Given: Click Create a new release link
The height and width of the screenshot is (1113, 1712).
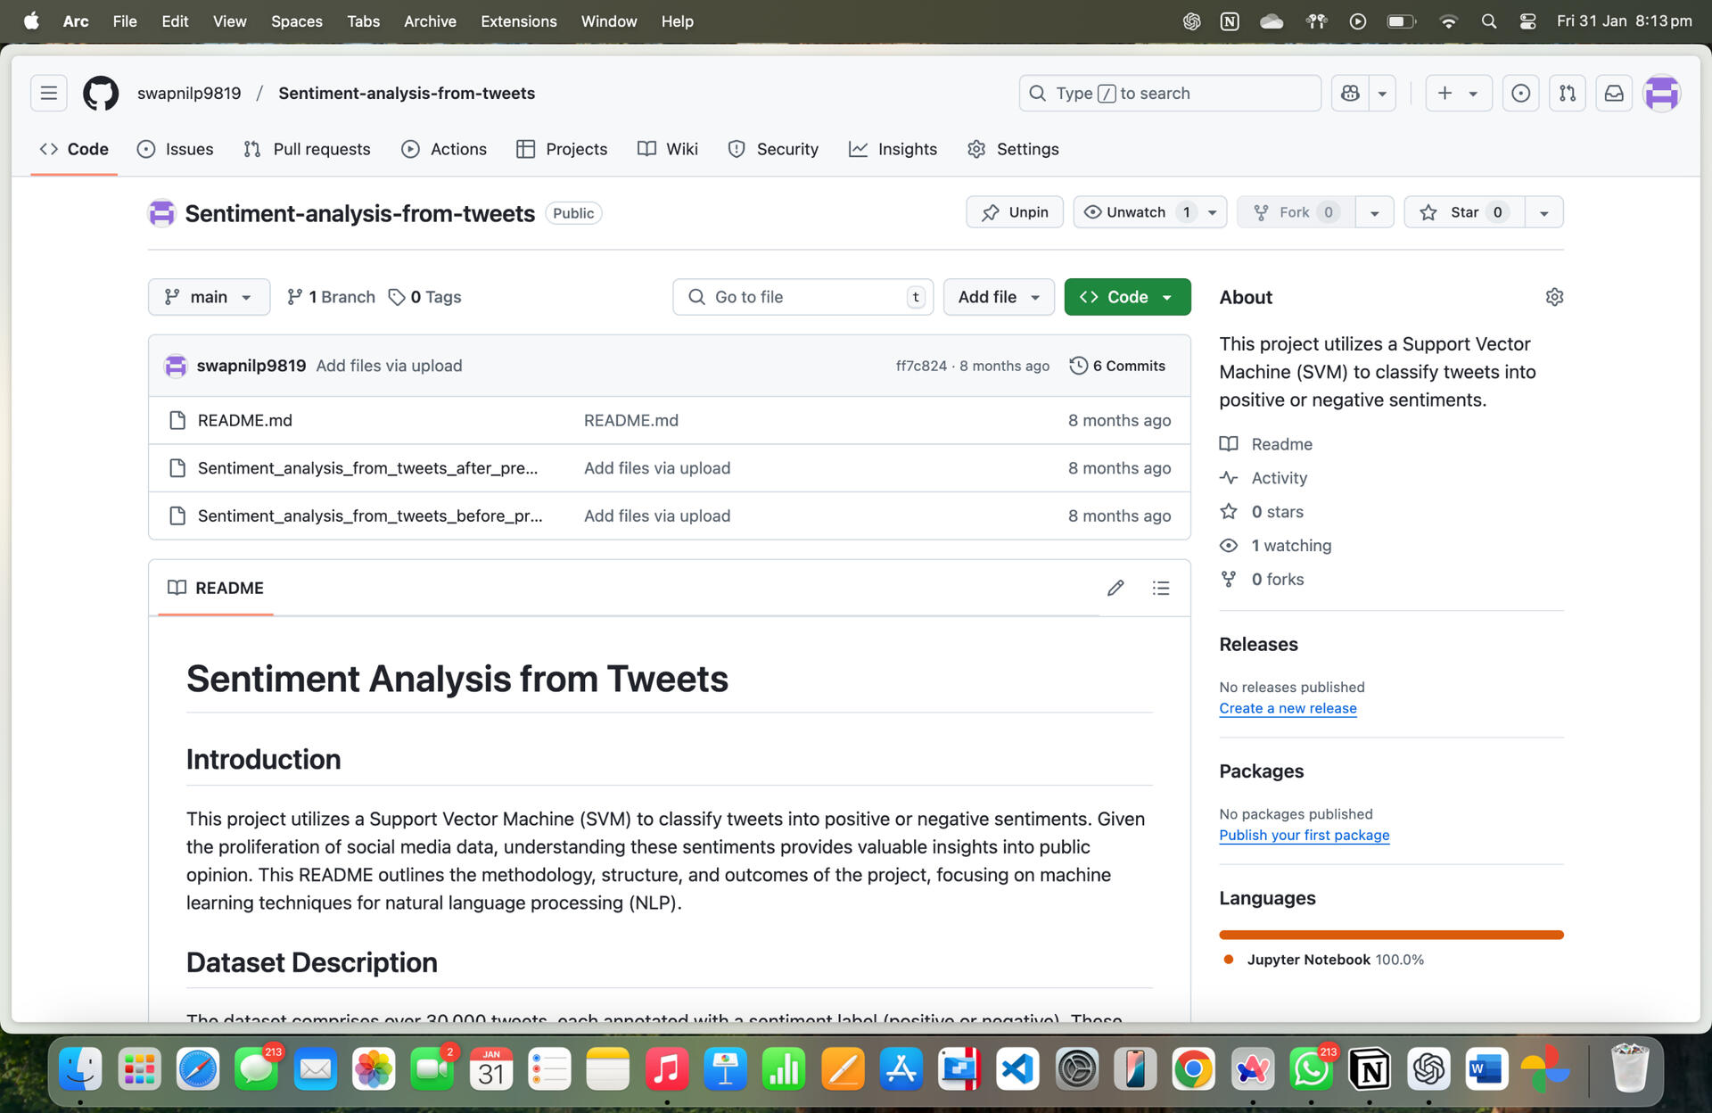Looking at the screenshot, I should point(1288,708).
